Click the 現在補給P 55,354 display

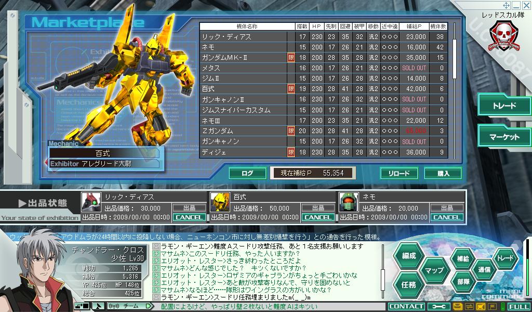[313, 173]
